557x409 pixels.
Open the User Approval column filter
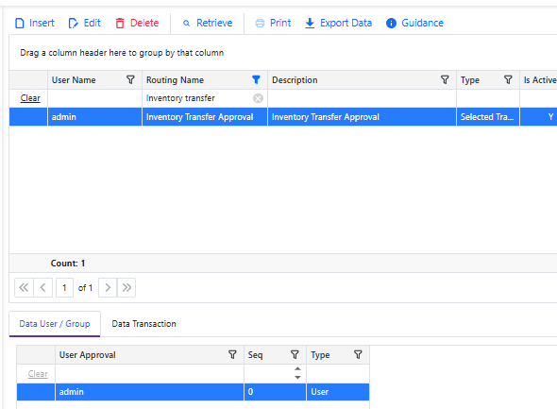(x=232, y=354)
